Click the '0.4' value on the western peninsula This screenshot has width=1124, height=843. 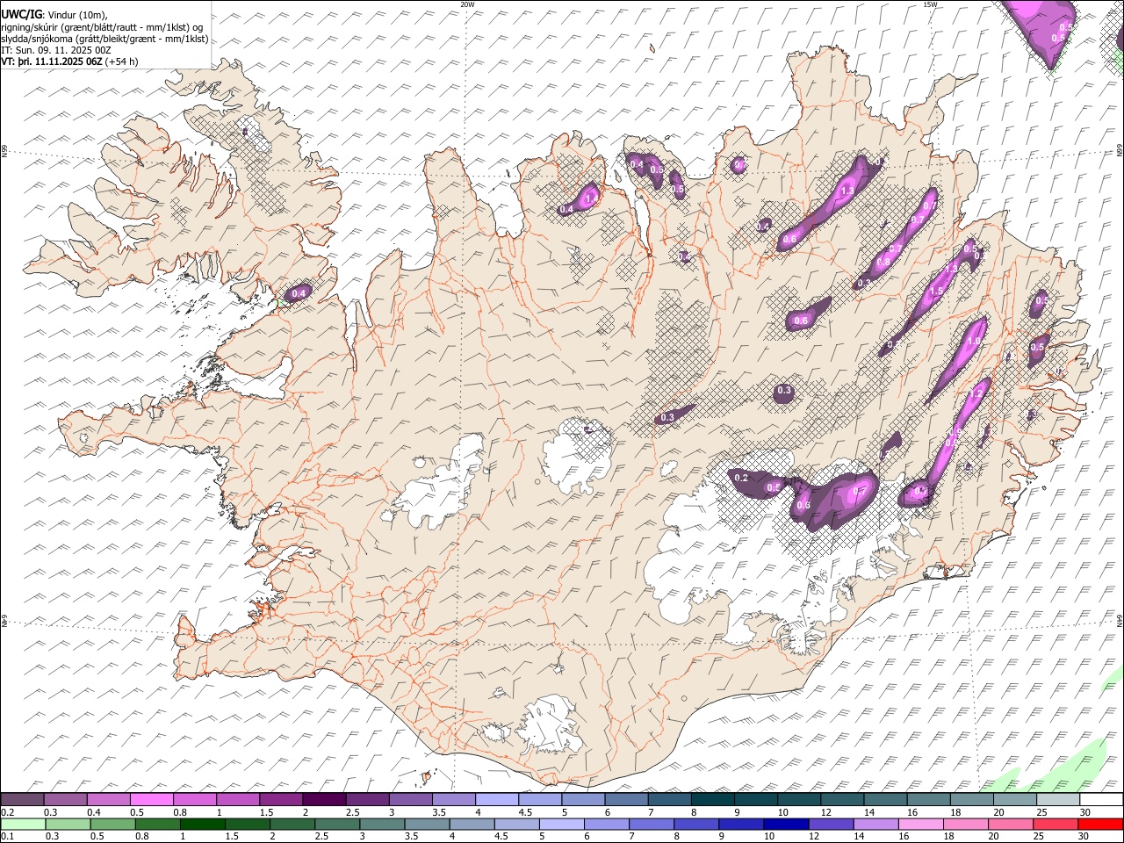[299, 293]
